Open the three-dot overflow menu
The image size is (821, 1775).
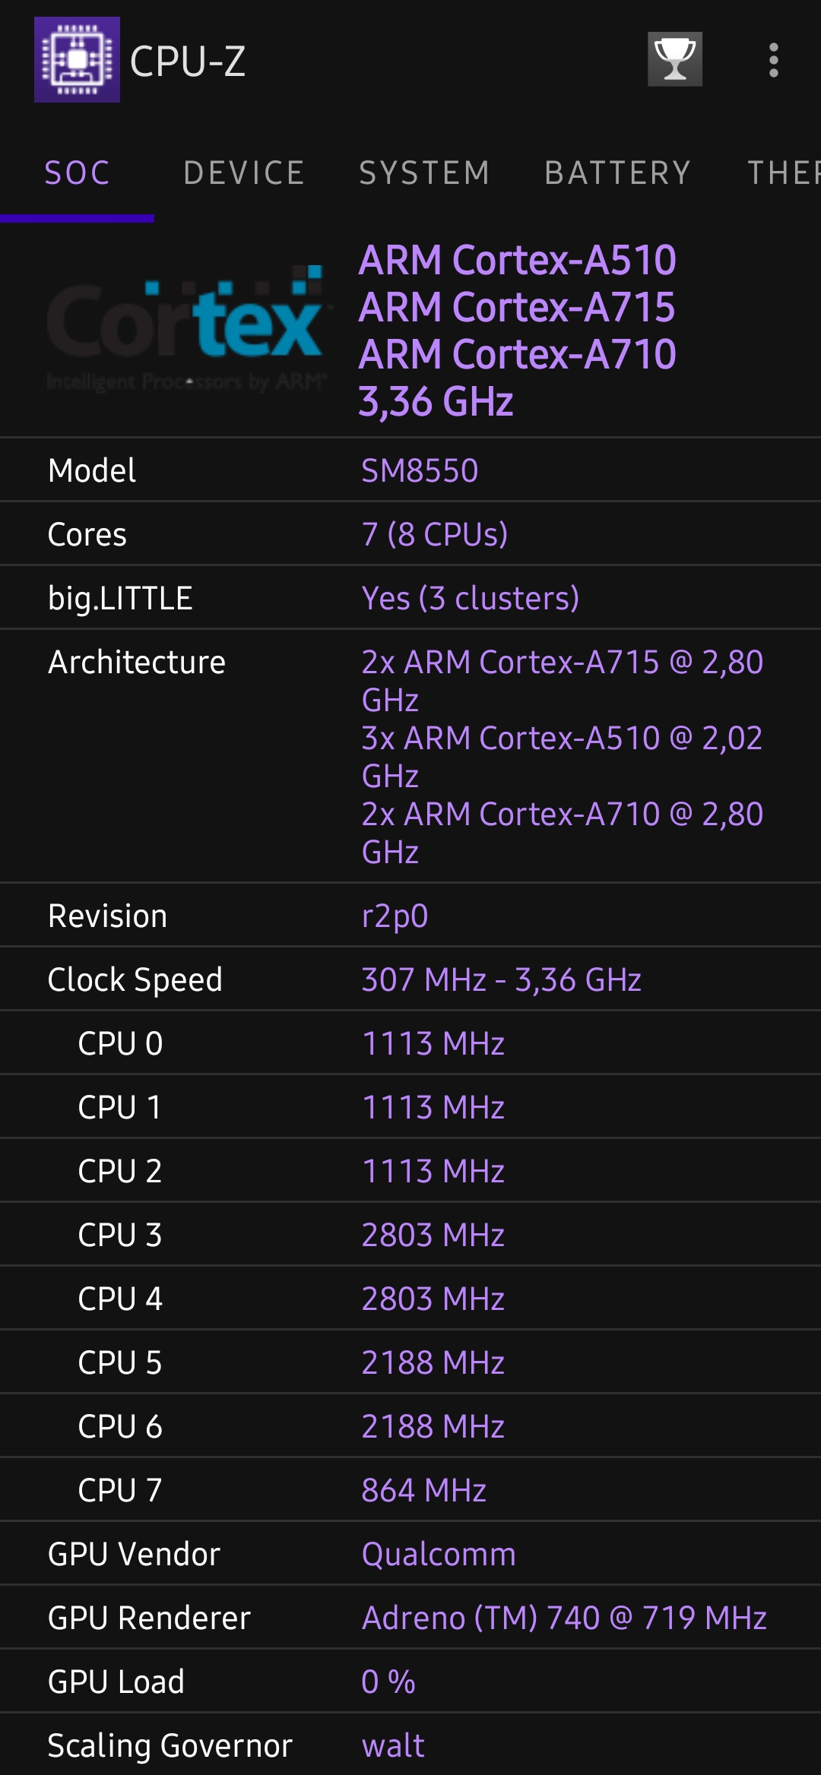tap(773, 60)
